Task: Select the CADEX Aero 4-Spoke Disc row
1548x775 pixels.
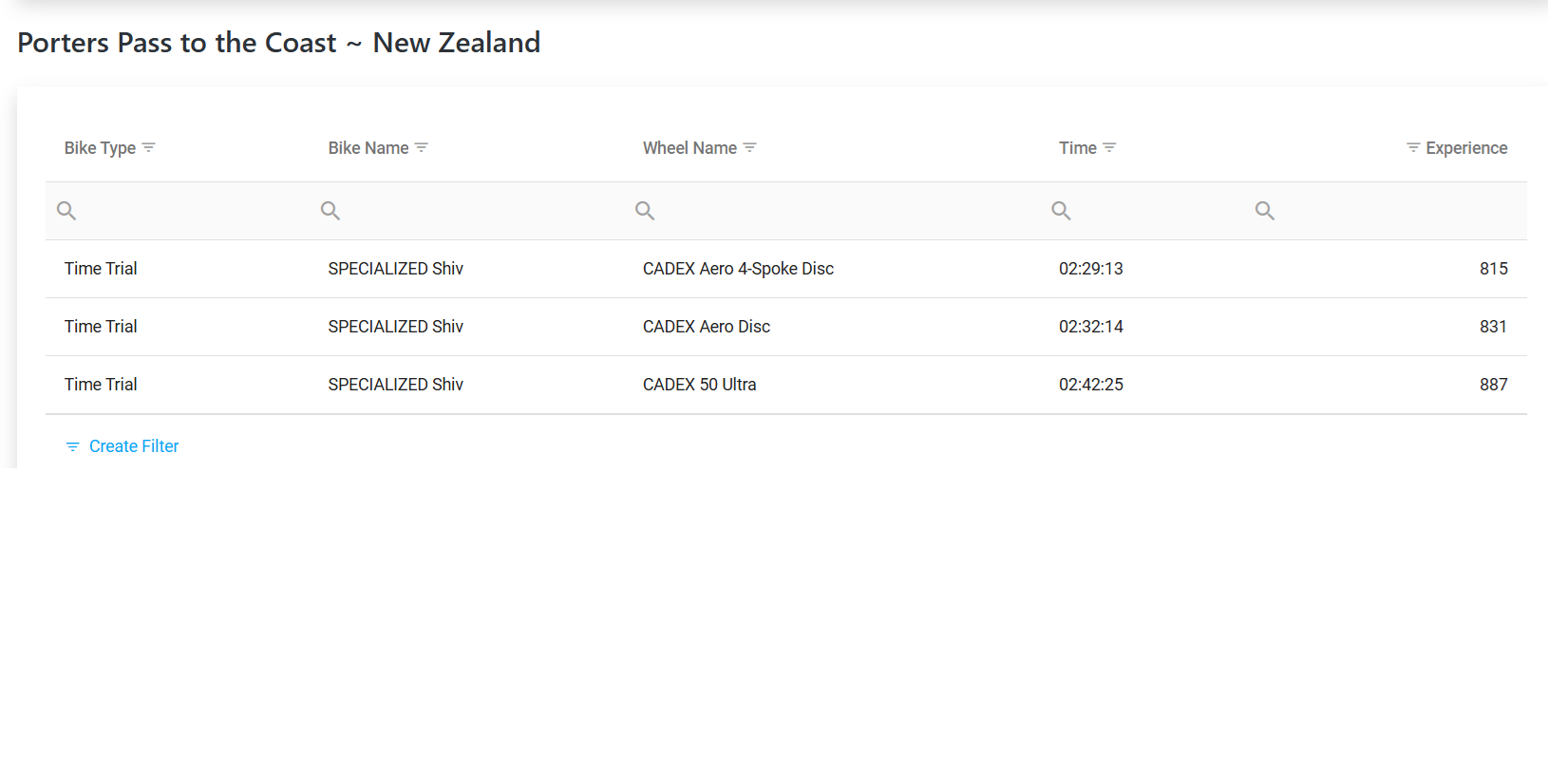Action: point(738,269)
